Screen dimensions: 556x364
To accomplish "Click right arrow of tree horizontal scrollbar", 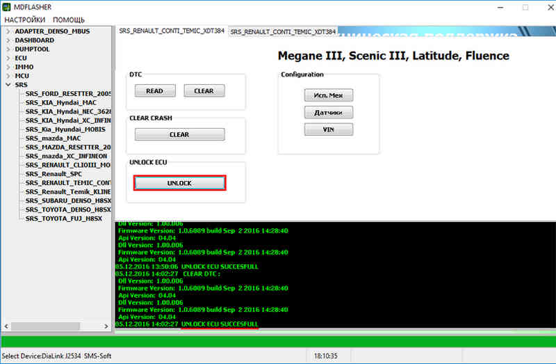I will click(x=106, y=326).
